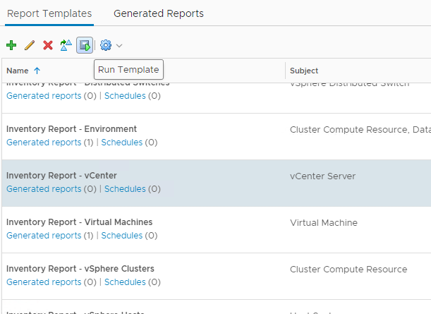Open Generated reports under vSphere Clusters report
Screen dimensions: 431x314
(44, 282)
